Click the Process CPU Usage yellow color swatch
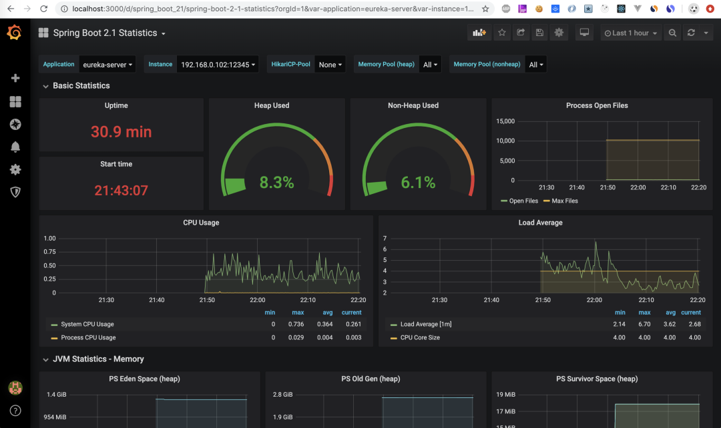Viewport: 721px width, 428px height. pyautogui.click(x=54, y=338)
